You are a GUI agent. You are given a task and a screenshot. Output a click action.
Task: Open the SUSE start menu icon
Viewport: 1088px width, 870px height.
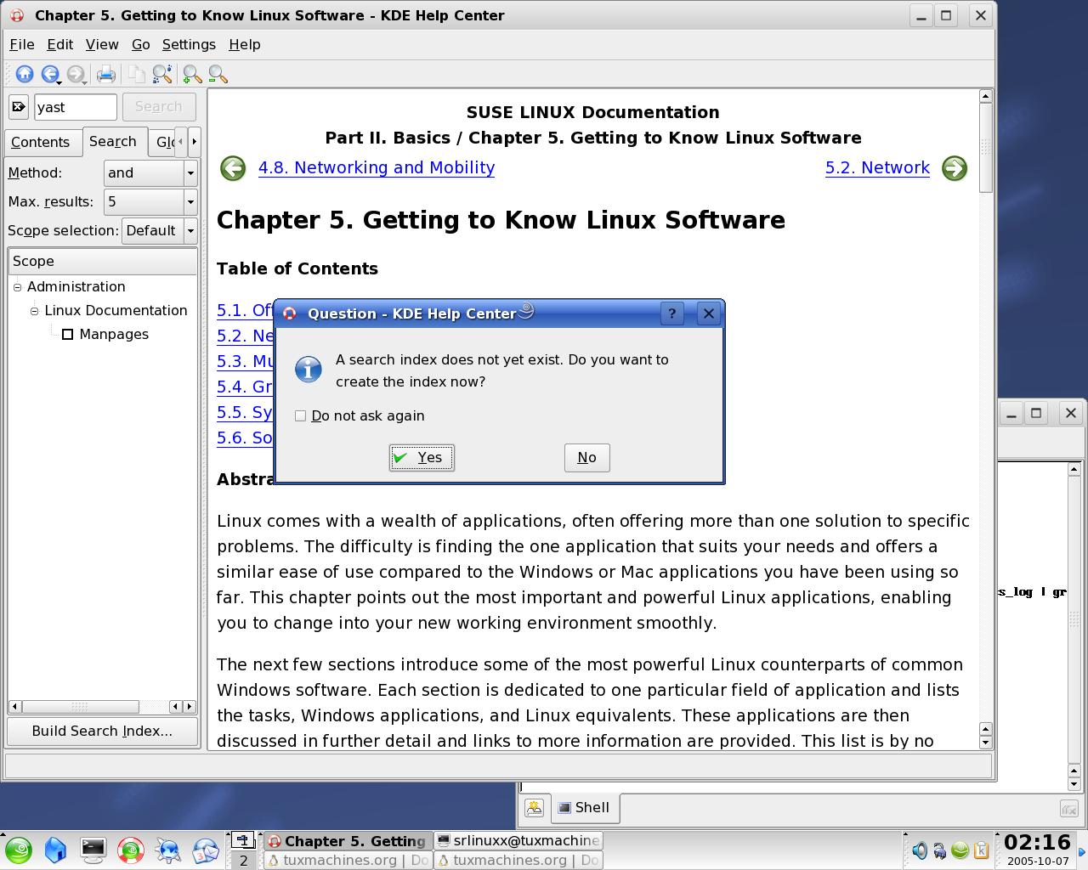19,850
